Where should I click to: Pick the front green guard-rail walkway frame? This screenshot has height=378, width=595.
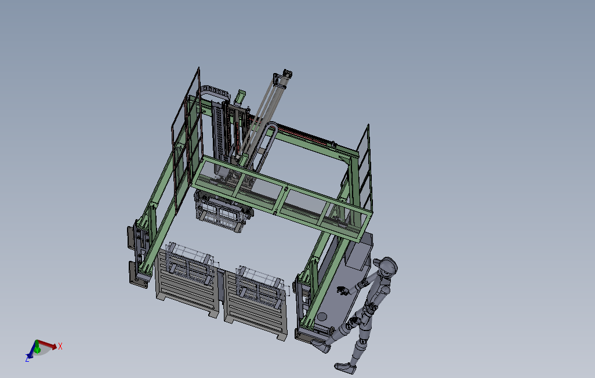(x=282, y=198)
